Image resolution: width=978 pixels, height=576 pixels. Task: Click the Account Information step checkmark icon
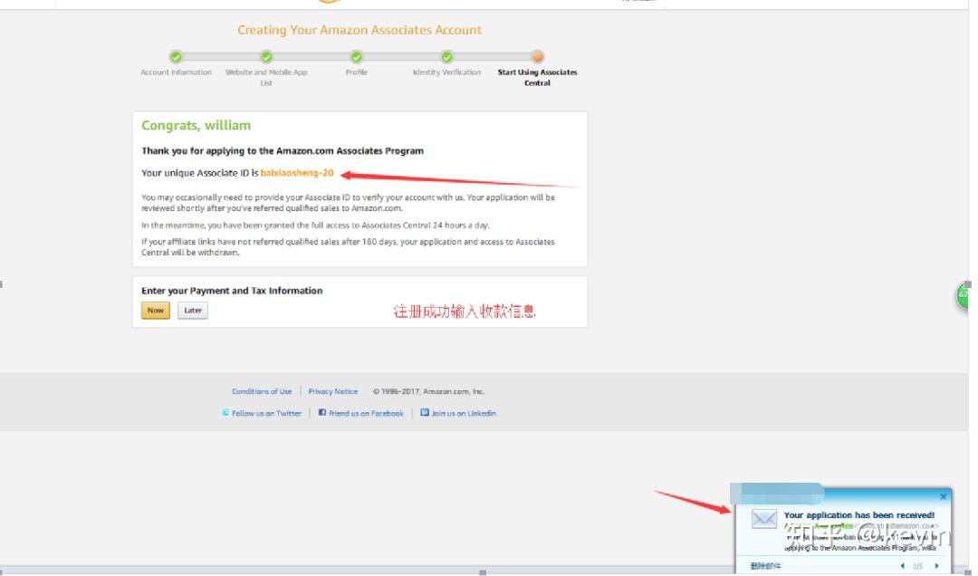pos(175,56)
